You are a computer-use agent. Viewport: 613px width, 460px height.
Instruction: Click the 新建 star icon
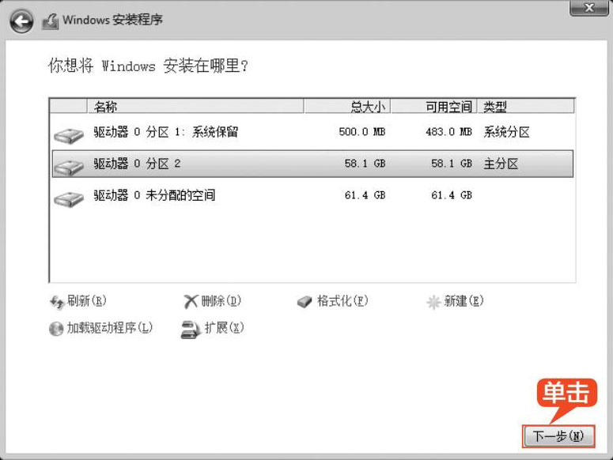point(433,302)
